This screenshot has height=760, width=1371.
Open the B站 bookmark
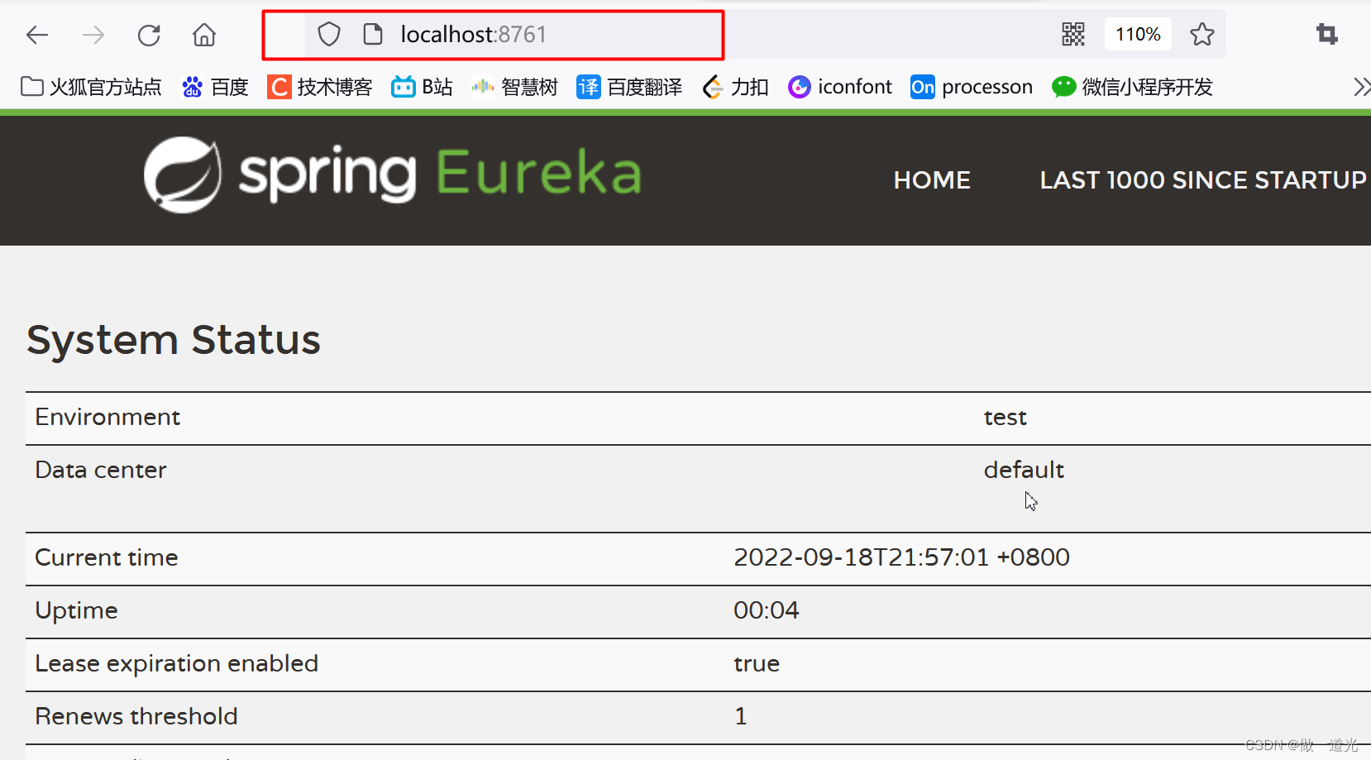pos(422,86)
